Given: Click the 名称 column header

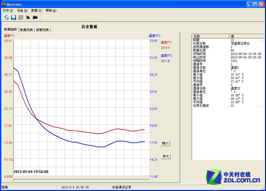Looking at the screenshot, I should [211, 36].
